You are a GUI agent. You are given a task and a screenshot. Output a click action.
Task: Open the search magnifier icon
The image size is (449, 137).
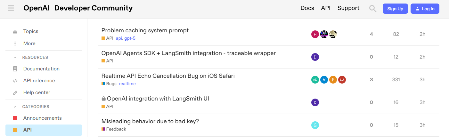click(x=373, y=9)
